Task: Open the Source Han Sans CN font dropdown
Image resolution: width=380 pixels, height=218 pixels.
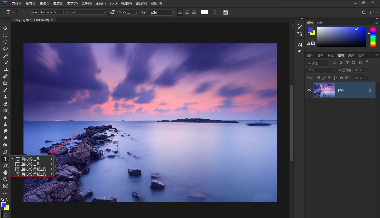Action: coord(65,12)
